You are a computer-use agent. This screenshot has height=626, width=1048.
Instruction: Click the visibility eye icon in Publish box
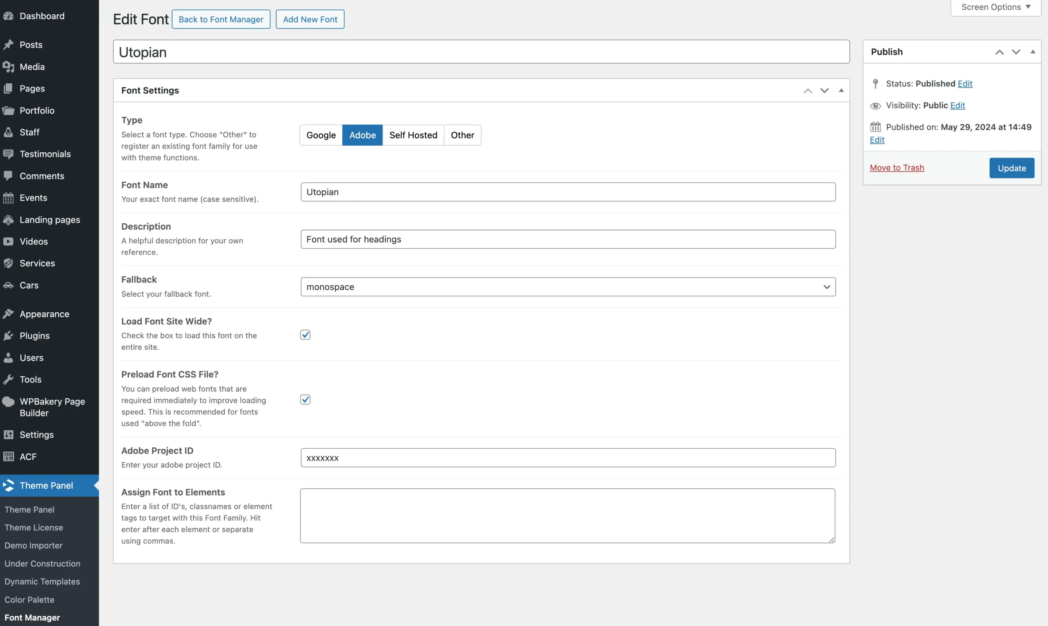[x=876, y=106]
